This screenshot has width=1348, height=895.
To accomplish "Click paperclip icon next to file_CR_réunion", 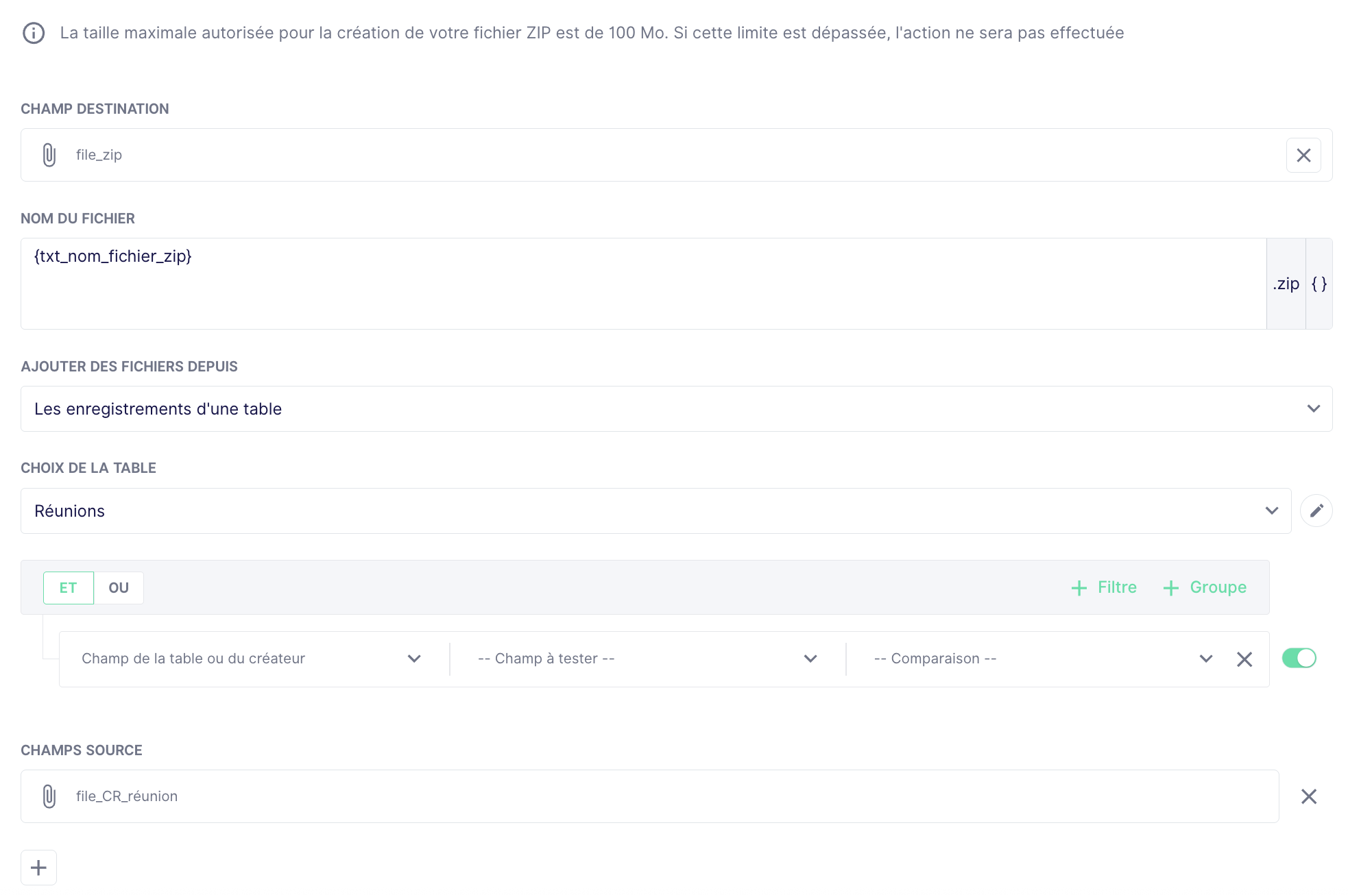I will [x=49, y=796].
